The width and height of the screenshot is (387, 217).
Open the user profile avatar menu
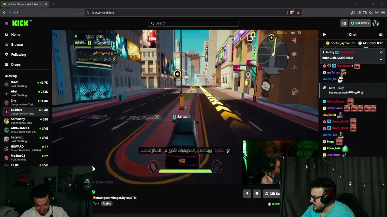(x=376, y=23)
